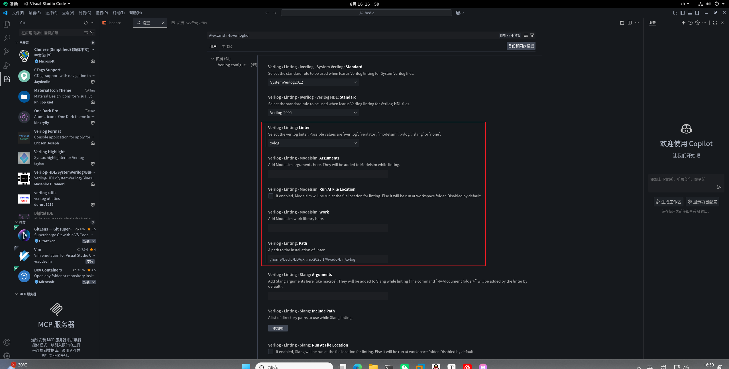This screenshot has width=729, height=369.
Task: Click the filter extensions funnel icon
Action: 92,33
